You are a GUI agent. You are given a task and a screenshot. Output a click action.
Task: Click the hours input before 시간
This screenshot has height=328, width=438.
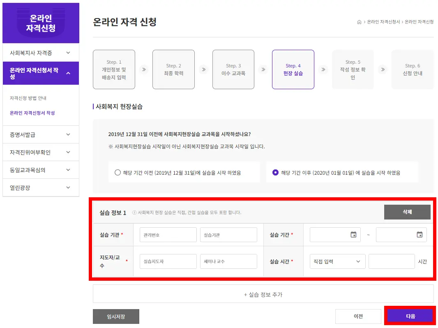[x=392, y=261]
